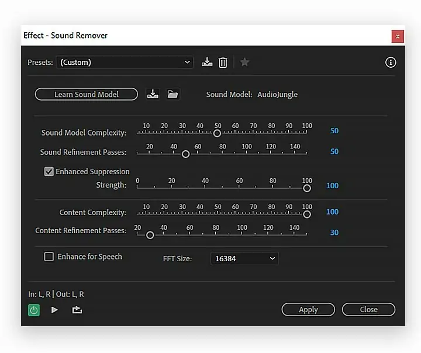This screenshot has width=421, height=353.
Task: Click the AudioJungle sound model name
Action: [277, 95]
